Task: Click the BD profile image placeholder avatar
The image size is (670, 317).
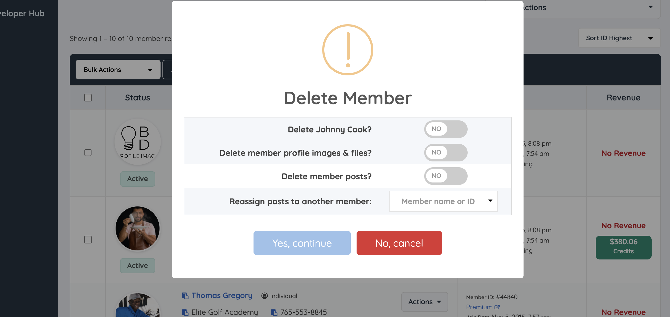Action: [x=137, y=142]
